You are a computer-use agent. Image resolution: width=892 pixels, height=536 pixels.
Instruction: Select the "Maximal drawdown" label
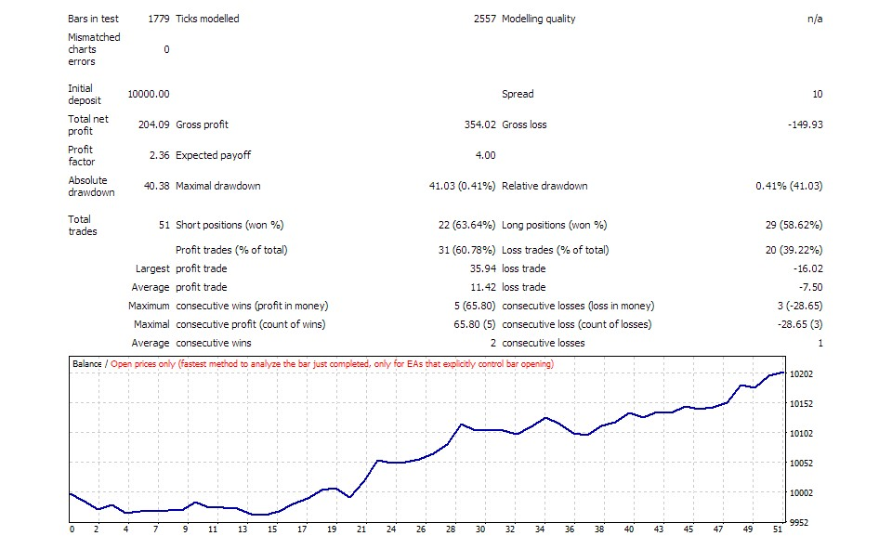click(217, 186)
